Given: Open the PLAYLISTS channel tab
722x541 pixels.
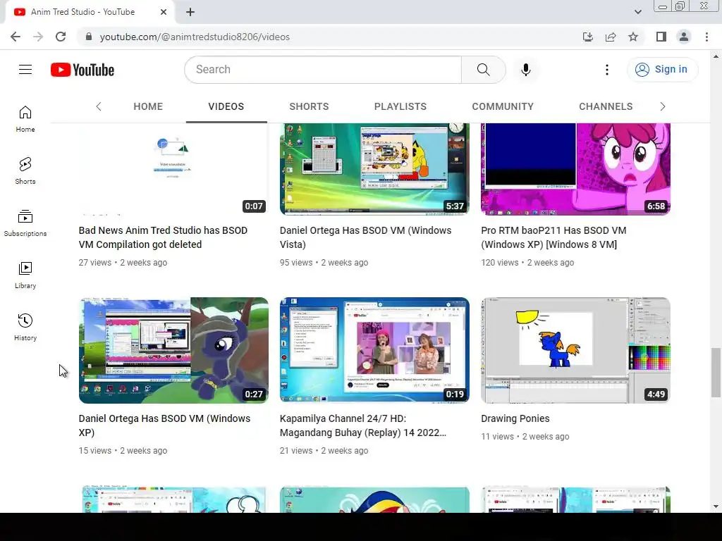Looking at the screenshot, I should (x=400, y=106).
